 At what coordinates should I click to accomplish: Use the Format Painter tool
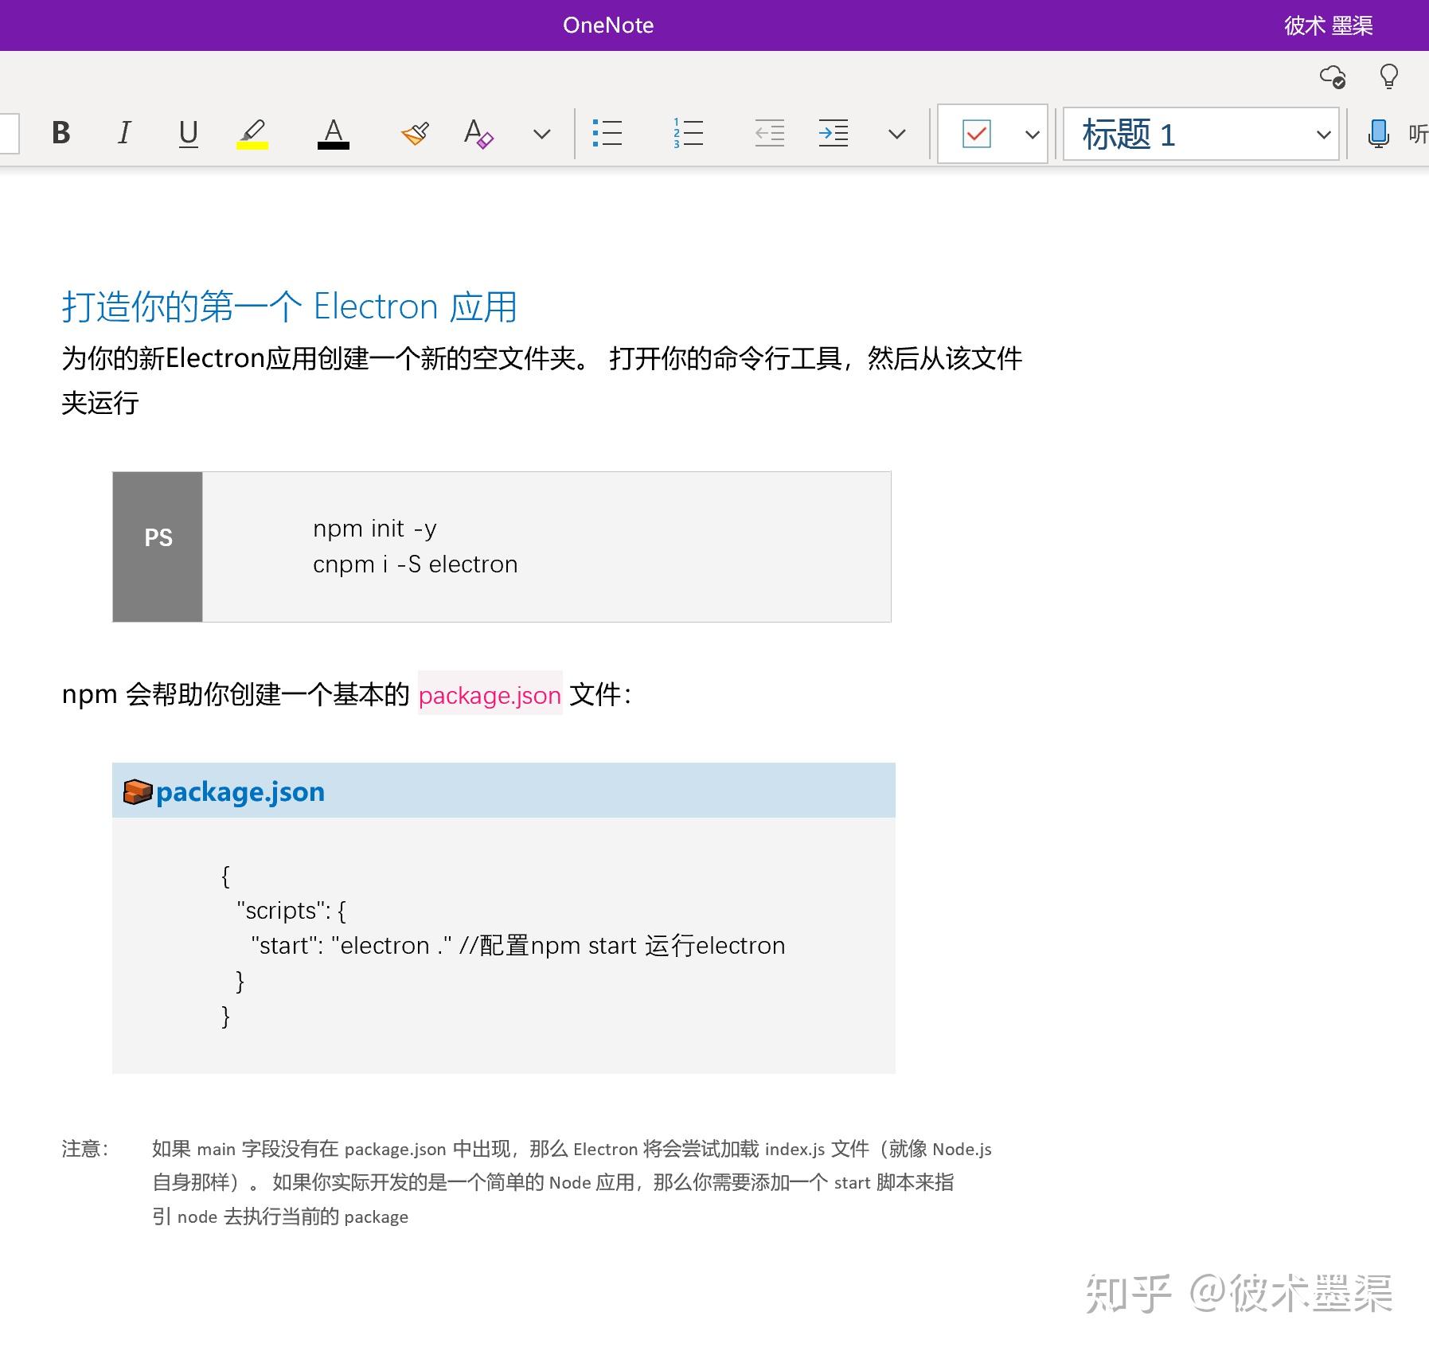coord(414,133)
